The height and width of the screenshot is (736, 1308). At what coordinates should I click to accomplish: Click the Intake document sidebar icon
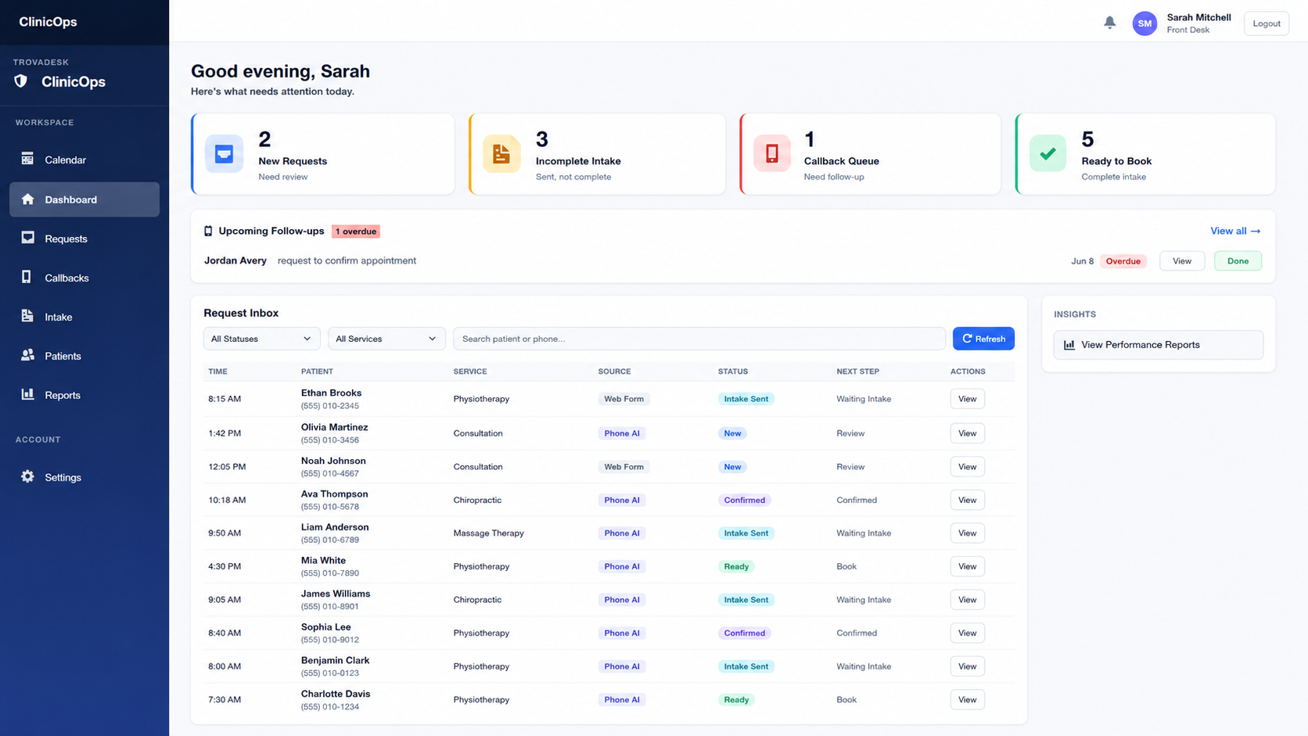click(27, 316)
